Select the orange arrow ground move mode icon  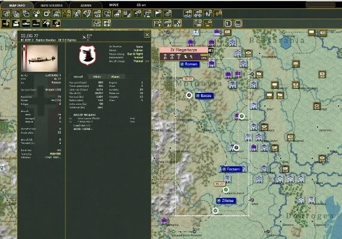[x=6, y=23]
